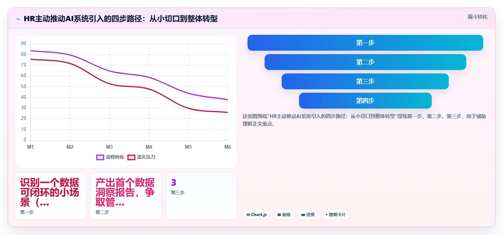The height and width of the screenshot is (235, 503).
Task: Toggle the 流程转化 legend swatch
Action: (x=100, y=157)
